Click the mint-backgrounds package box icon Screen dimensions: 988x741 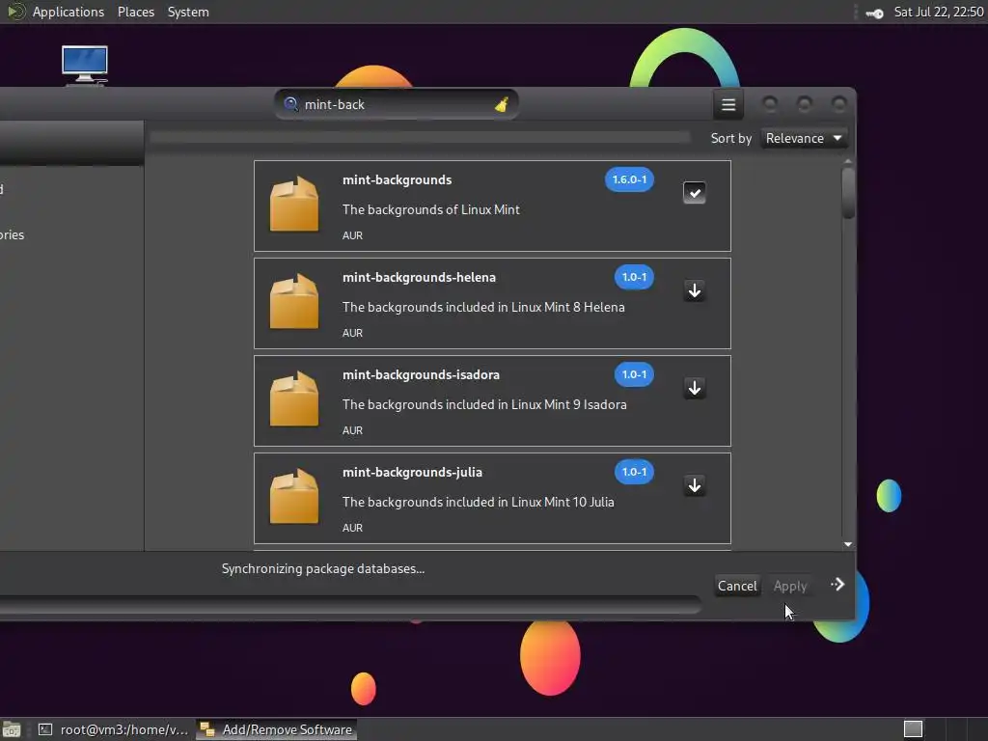[x=294, y=205]
